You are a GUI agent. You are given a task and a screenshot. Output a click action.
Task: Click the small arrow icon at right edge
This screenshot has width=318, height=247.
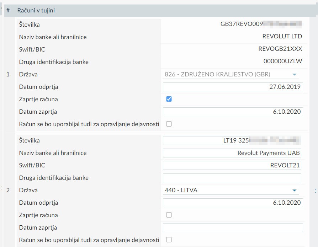point(316,191)
